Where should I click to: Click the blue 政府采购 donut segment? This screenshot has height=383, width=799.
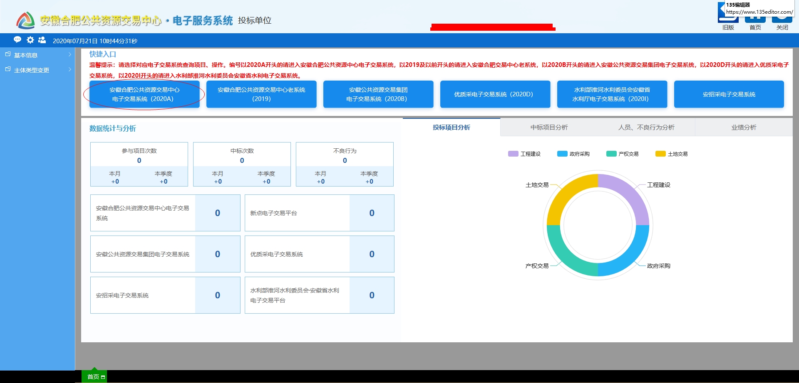coord(630,258)
